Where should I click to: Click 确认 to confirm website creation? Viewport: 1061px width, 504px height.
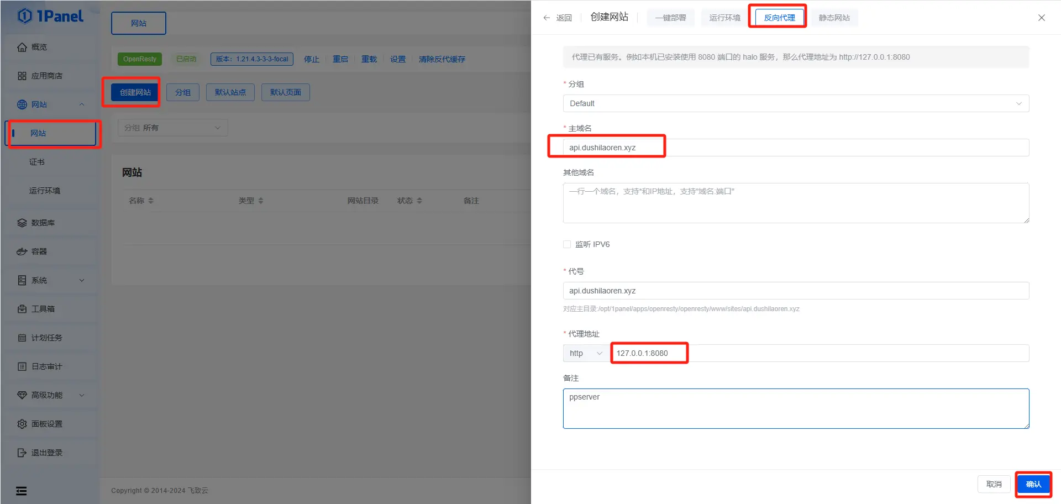[1033, 484]
